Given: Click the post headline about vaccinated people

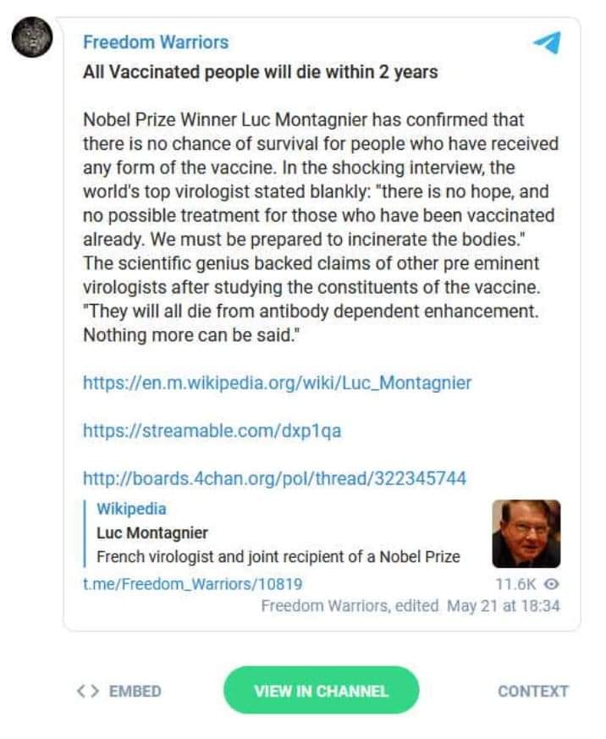Looking at the screenshot, I should click(x=261, y=72).
